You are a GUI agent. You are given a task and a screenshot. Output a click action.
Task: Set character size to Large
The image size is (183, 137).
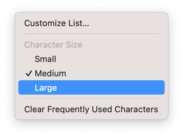tap(91, 87)
